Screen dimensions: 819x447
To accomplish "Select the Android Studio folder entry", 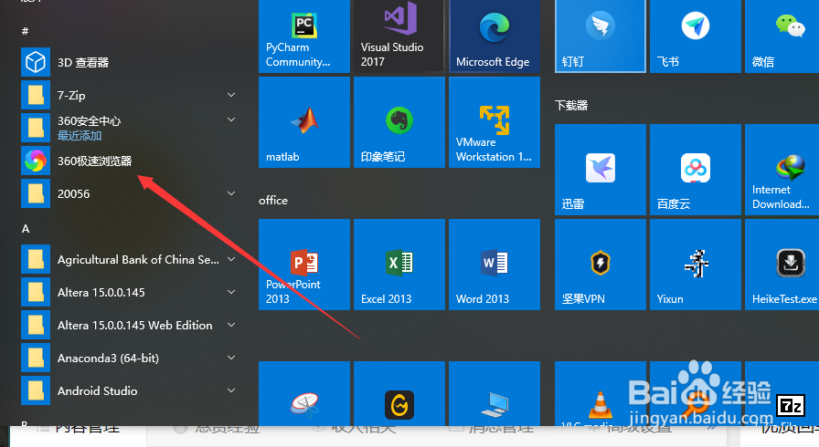I will (x=131, y=390).
